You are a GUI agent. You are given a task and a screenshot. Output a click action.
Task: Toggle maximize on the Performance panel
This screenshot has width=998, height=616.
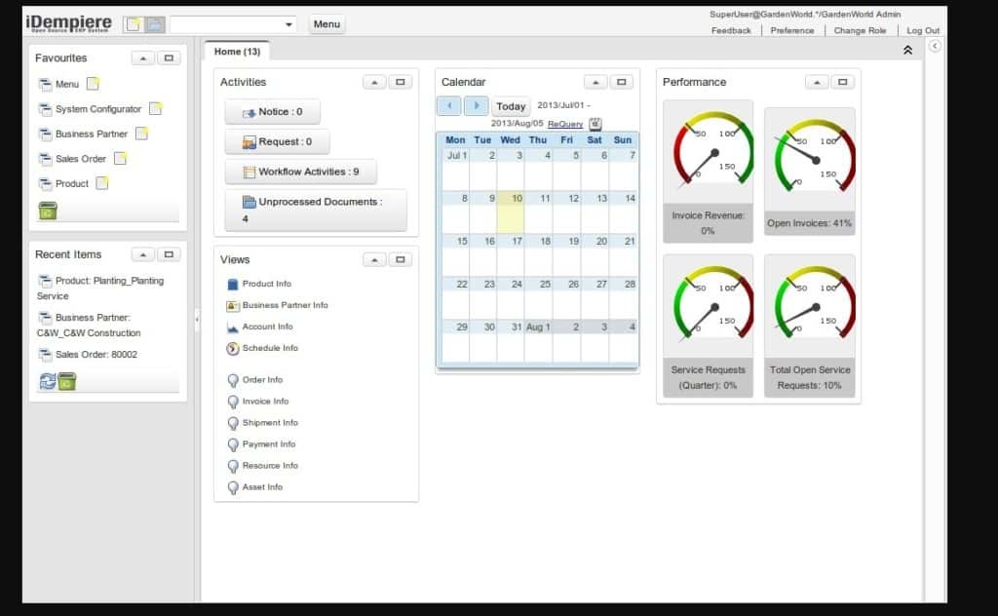842,83
